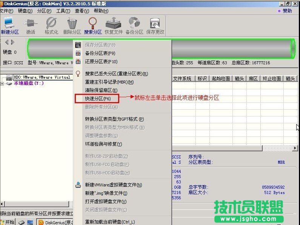Open the 硬盘(D) menu
This screenshot has height=225, width=300.
click(x=25, y=11)
